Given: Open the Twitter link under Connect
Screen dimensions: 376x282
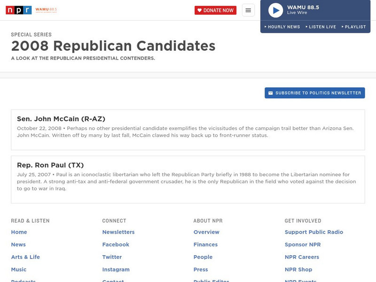Looking at the screenshot, I should coord(112,257).
